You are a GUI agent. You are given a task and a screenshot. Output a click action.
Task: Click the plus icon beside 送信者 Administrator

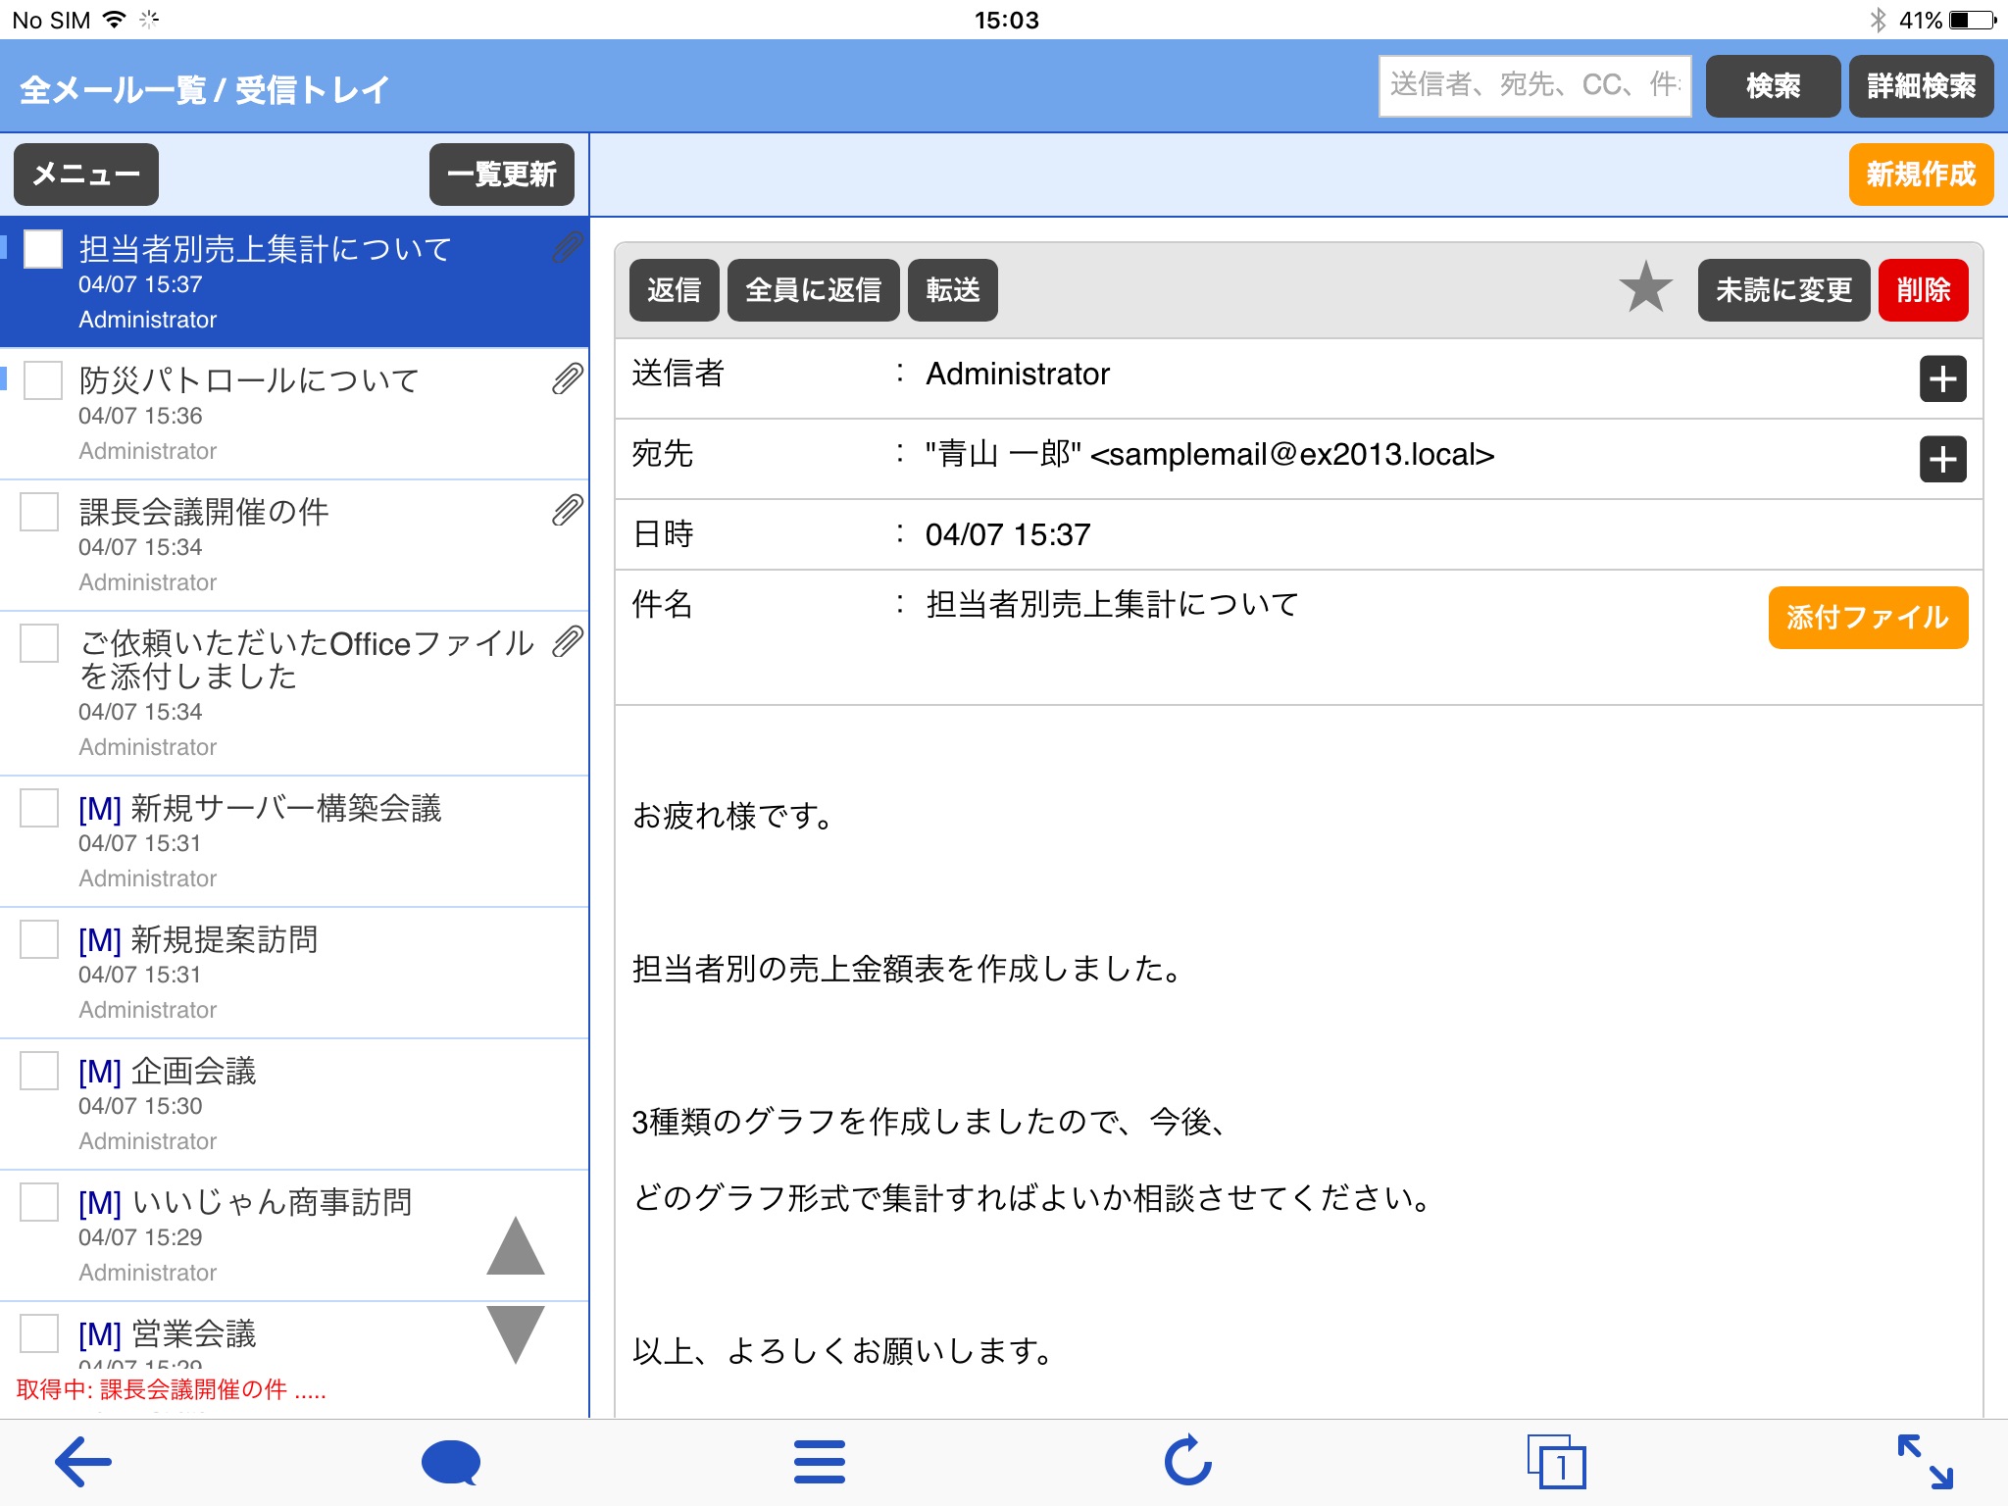tap(1942, 378)
